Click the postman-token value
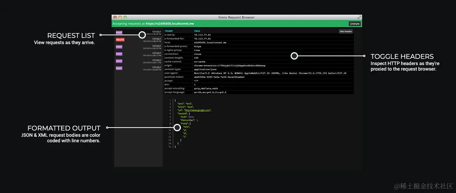Image resolution: width=456 pixels, height=193 pixels. tap(219, 77)
